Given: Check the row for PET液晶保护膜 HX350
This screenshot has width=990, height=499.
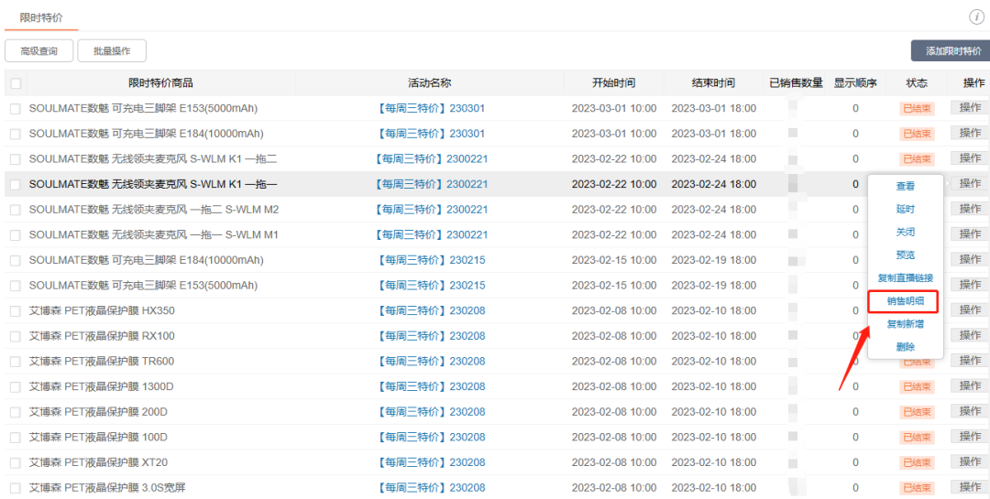Looking at the screenshot, I should click(x=16, y=311).
